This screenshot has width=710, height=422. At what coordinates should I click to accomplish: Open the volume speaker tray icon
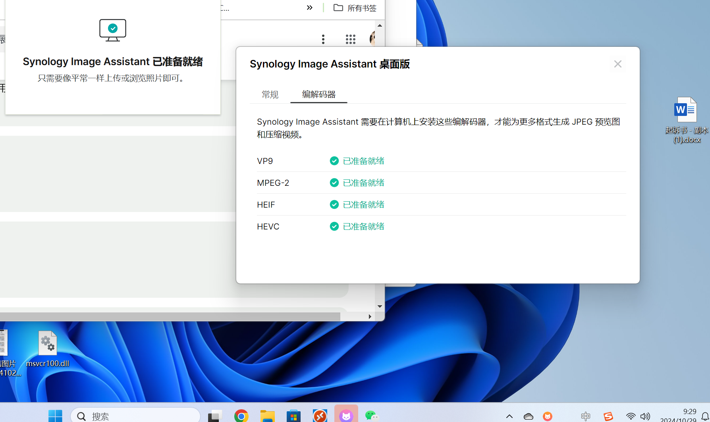point(645,416)
